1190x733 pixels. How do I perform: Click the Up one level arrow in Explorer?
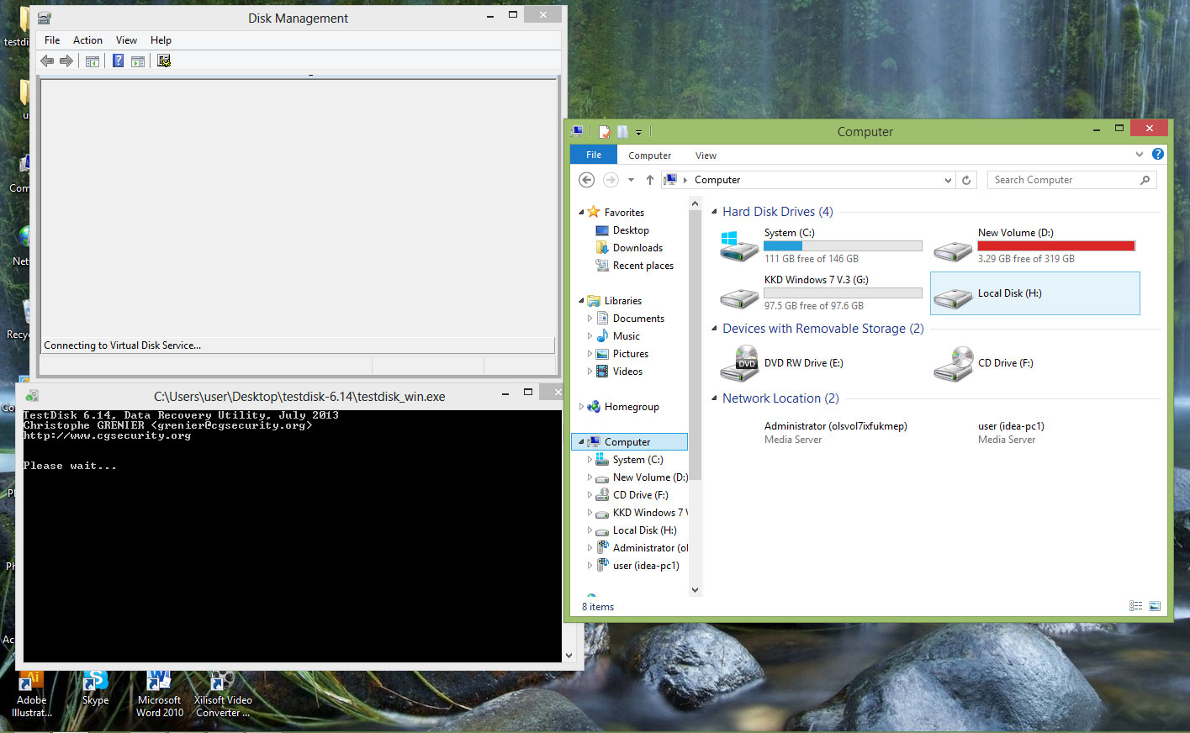tap(649, 180)
